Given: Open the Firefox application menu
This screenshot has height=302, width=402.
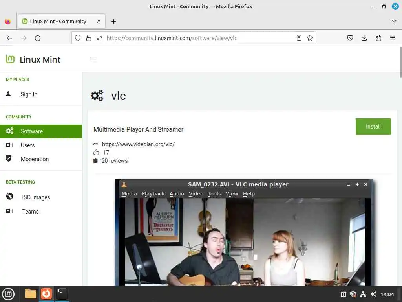Looking at the screenshot, I should click(x=392, y=38).
